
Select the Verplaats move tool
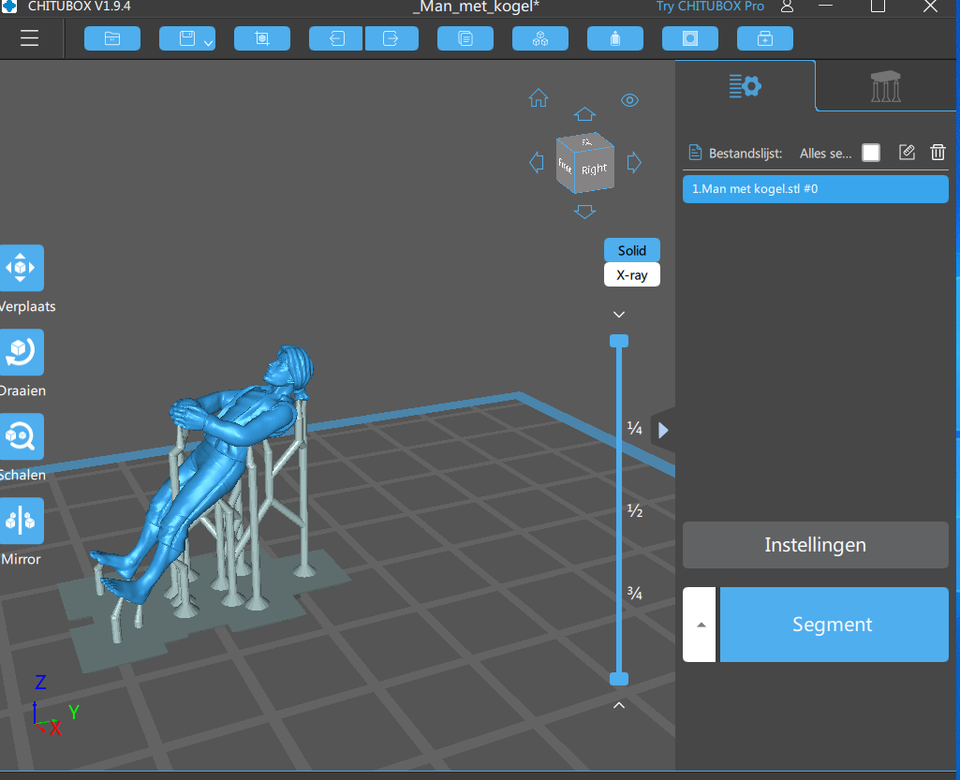(21, 268)
